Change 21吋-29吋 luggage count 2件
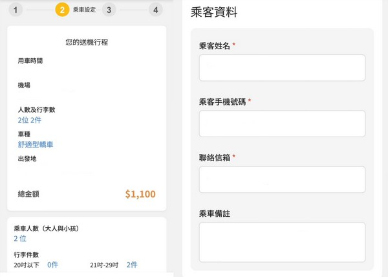 pos(132,265)
